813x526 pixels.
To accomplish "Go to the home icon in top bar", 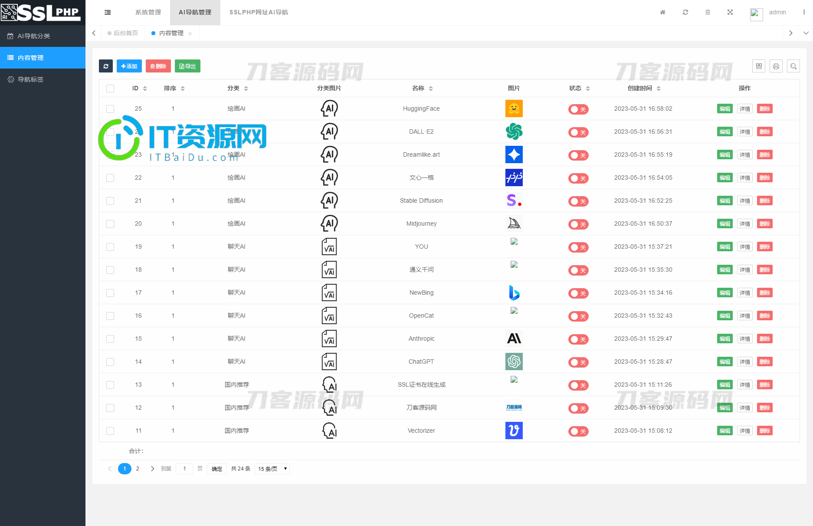I will click(x=662, y=12).
